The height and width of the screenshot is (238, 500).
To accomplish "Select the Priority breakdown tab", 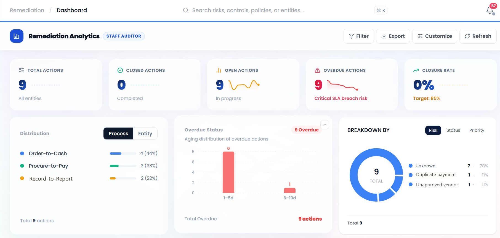I will 477,130.
